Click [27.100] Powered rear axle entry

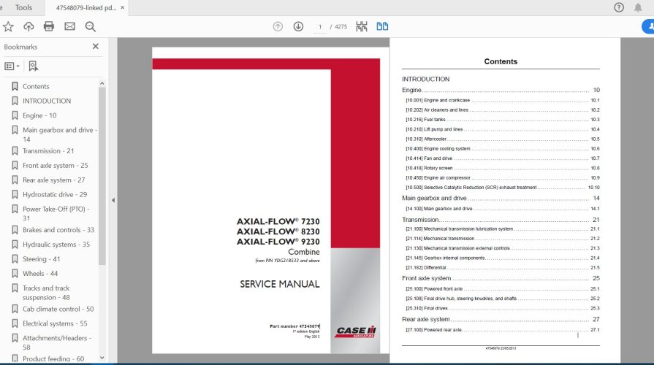point(503,329)
